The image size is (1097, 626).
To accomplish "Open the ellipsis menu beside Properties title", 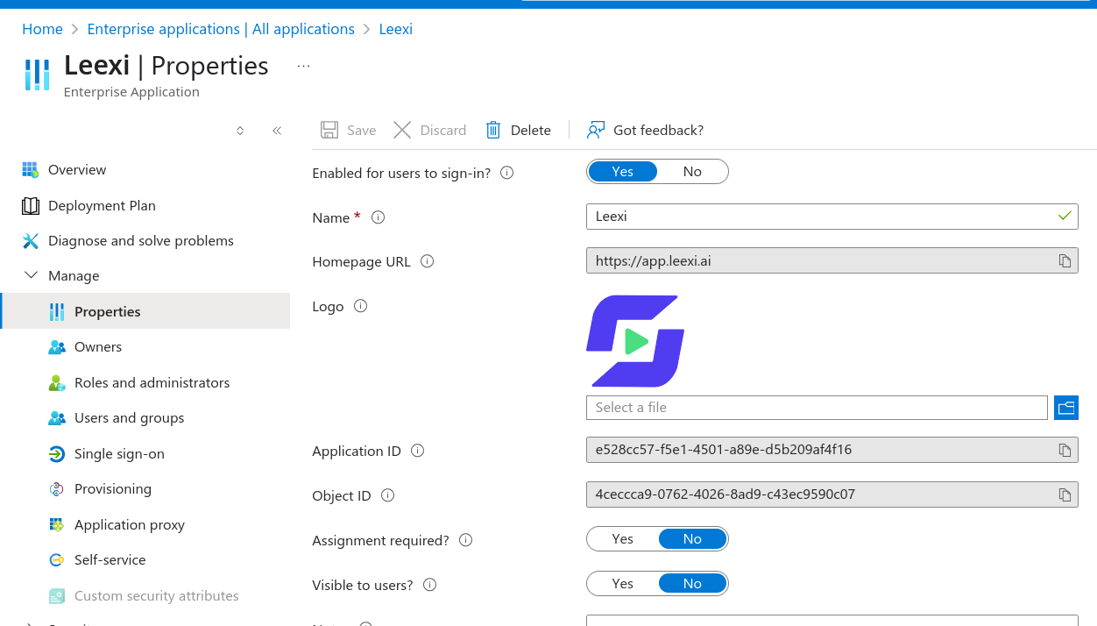I will [303, 66].
